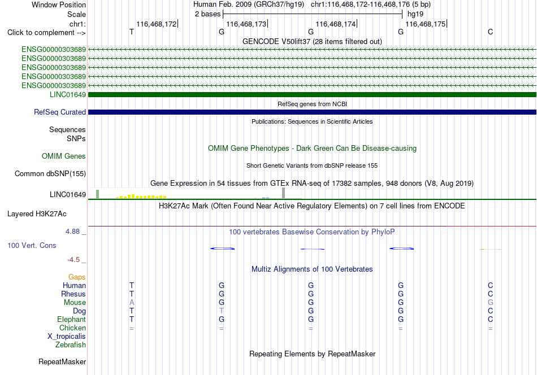Click the H3K27Ac Mark track title
Screen dimensions: 537x375
point(312,206)
